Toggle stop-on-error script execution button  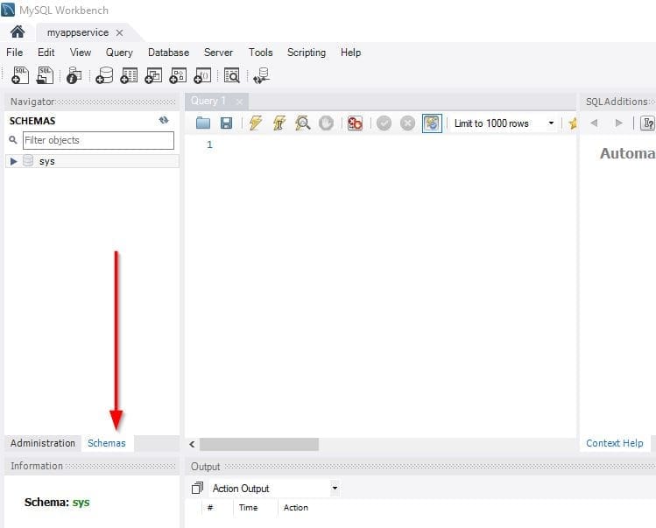355,123
